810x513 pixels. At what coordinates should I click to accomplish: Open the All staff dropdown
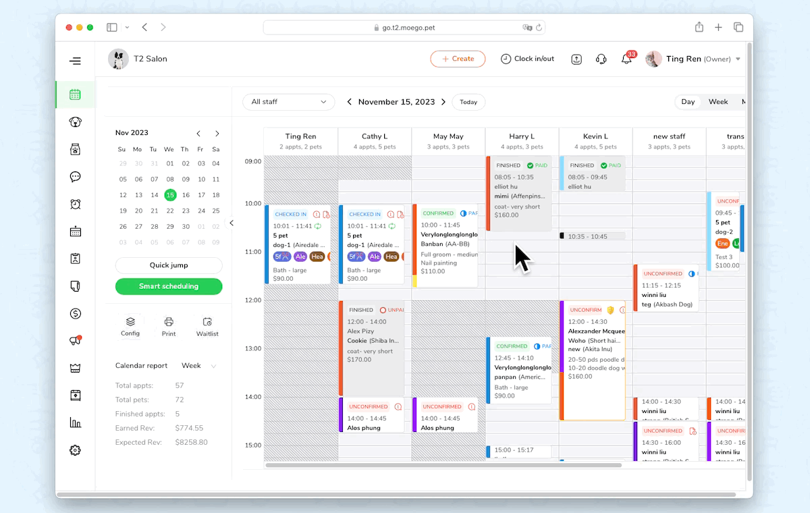pyautogui.click(x=289, y=102)
